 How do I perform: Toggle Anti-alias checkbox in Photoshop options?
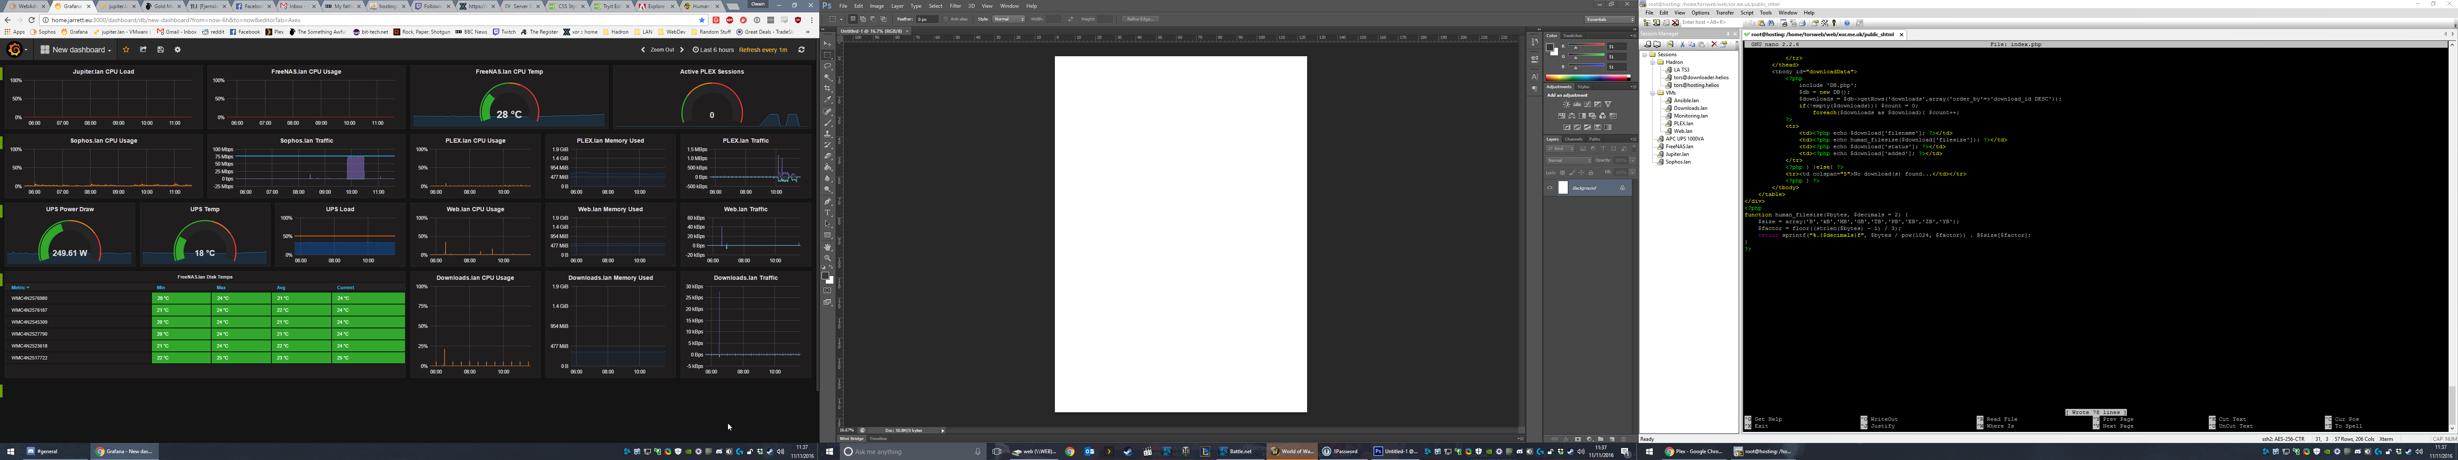946,19
